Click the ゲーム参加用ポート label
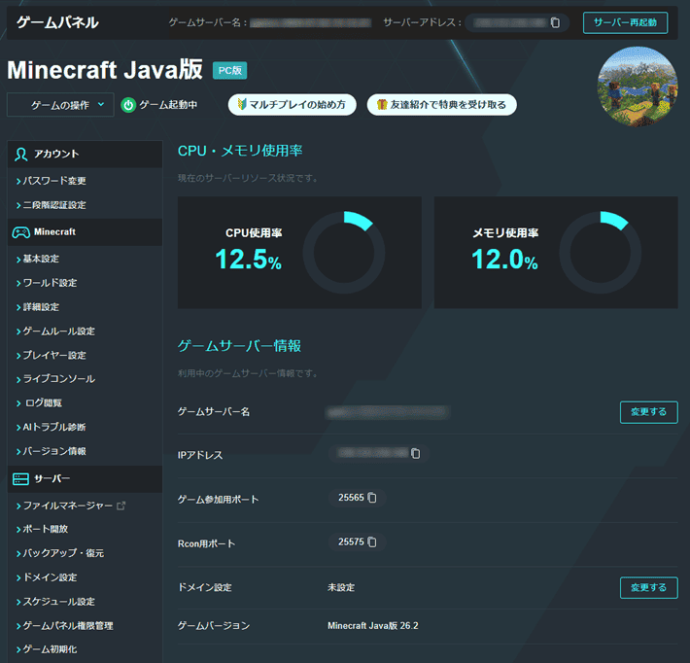Viewport: 690px width, 663px height. 218,500
